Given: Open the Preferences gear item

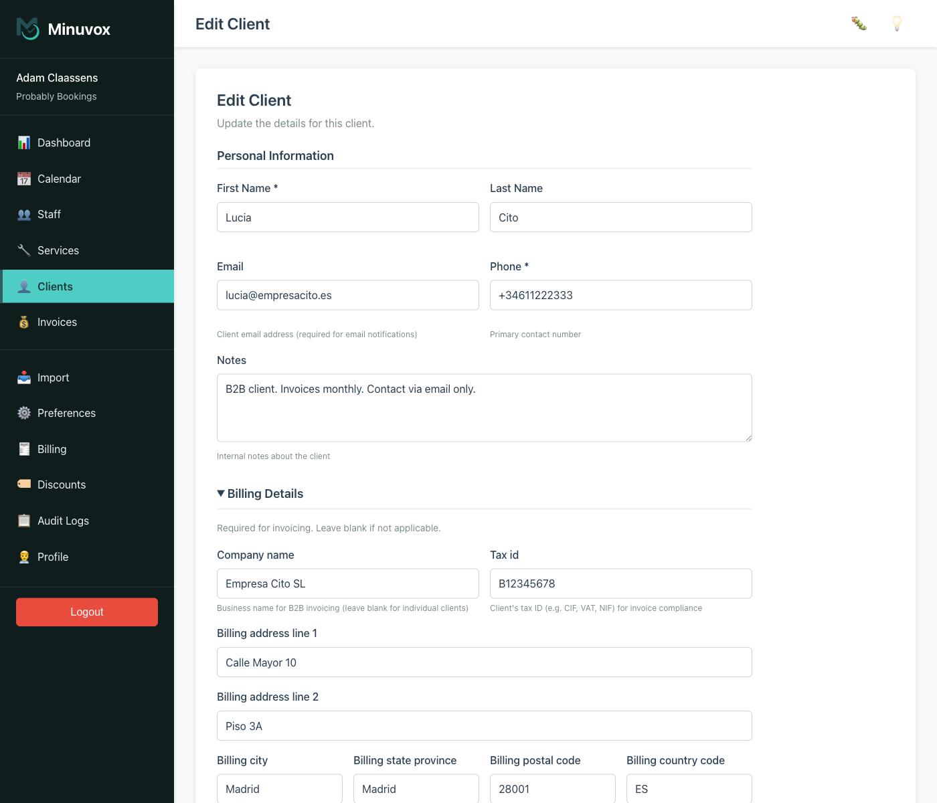Looking at the screenshot, I should coord(66,413).
